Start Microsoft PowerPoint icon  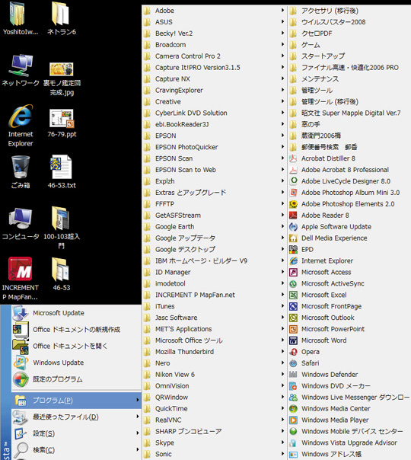293,329
